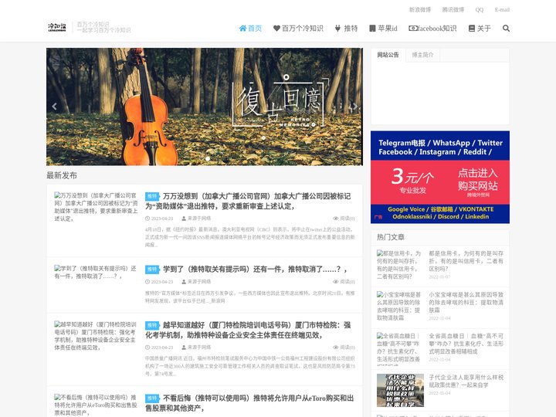
Task: Click the violin banner slide image
Action: coord(205,107)
